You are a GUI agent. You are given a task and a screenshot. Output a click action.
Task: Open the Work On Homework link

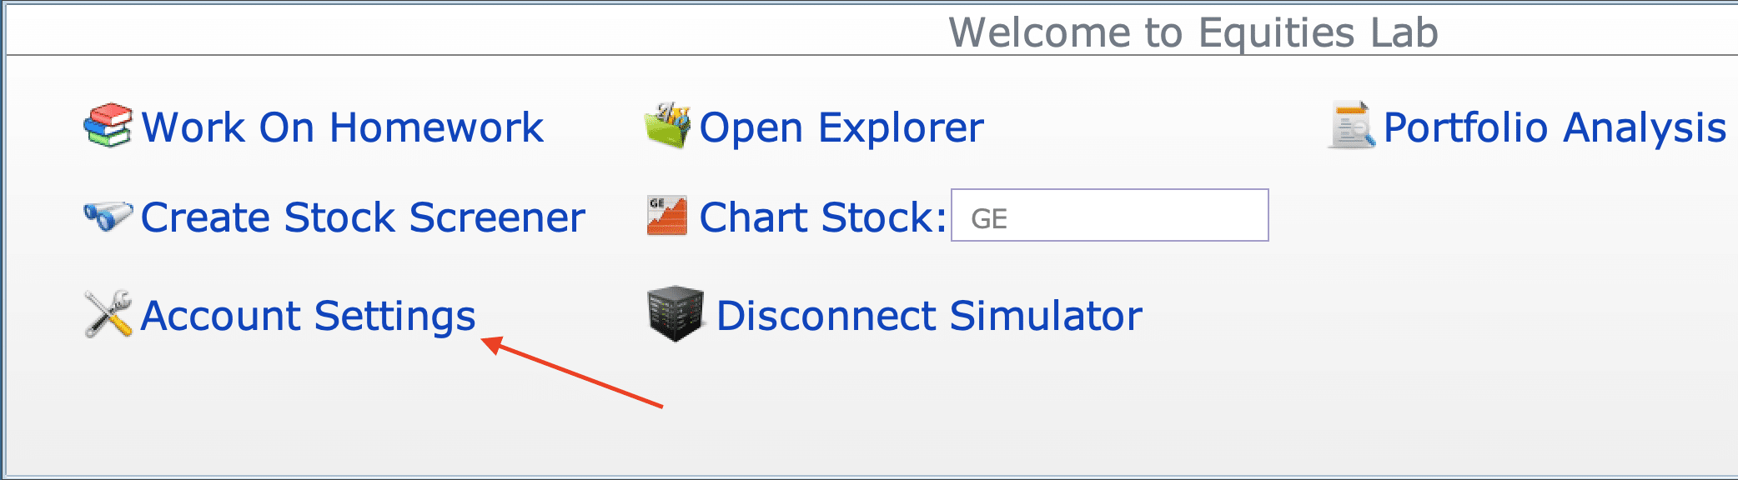[x=342, y=127]
